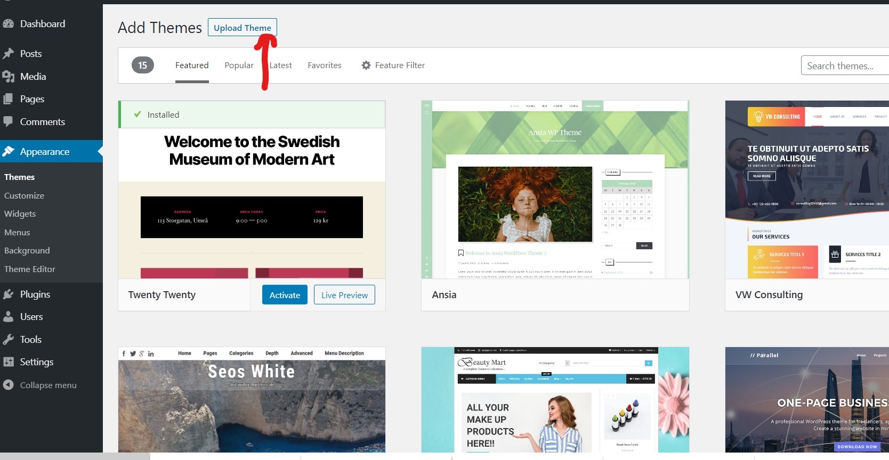Click the Ansia theme name

pyautogui.click(x=444, y=295)
